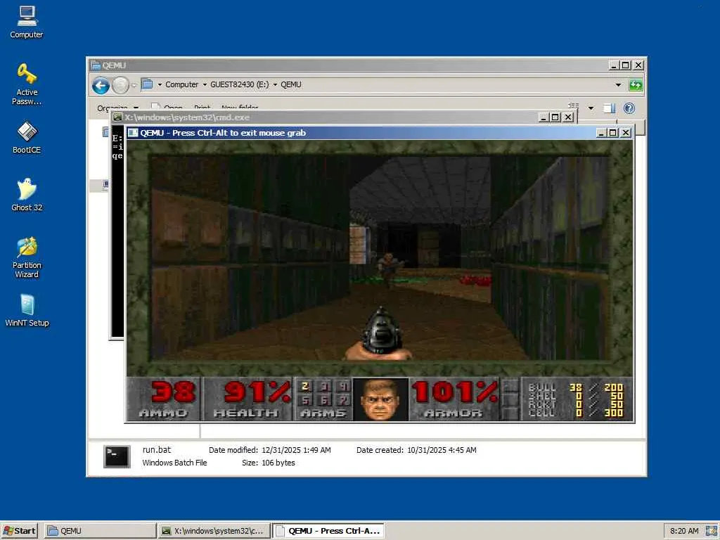Click the Doom ARMS weapon slots panel
The image size is (720, 540).
pos(323,399)
